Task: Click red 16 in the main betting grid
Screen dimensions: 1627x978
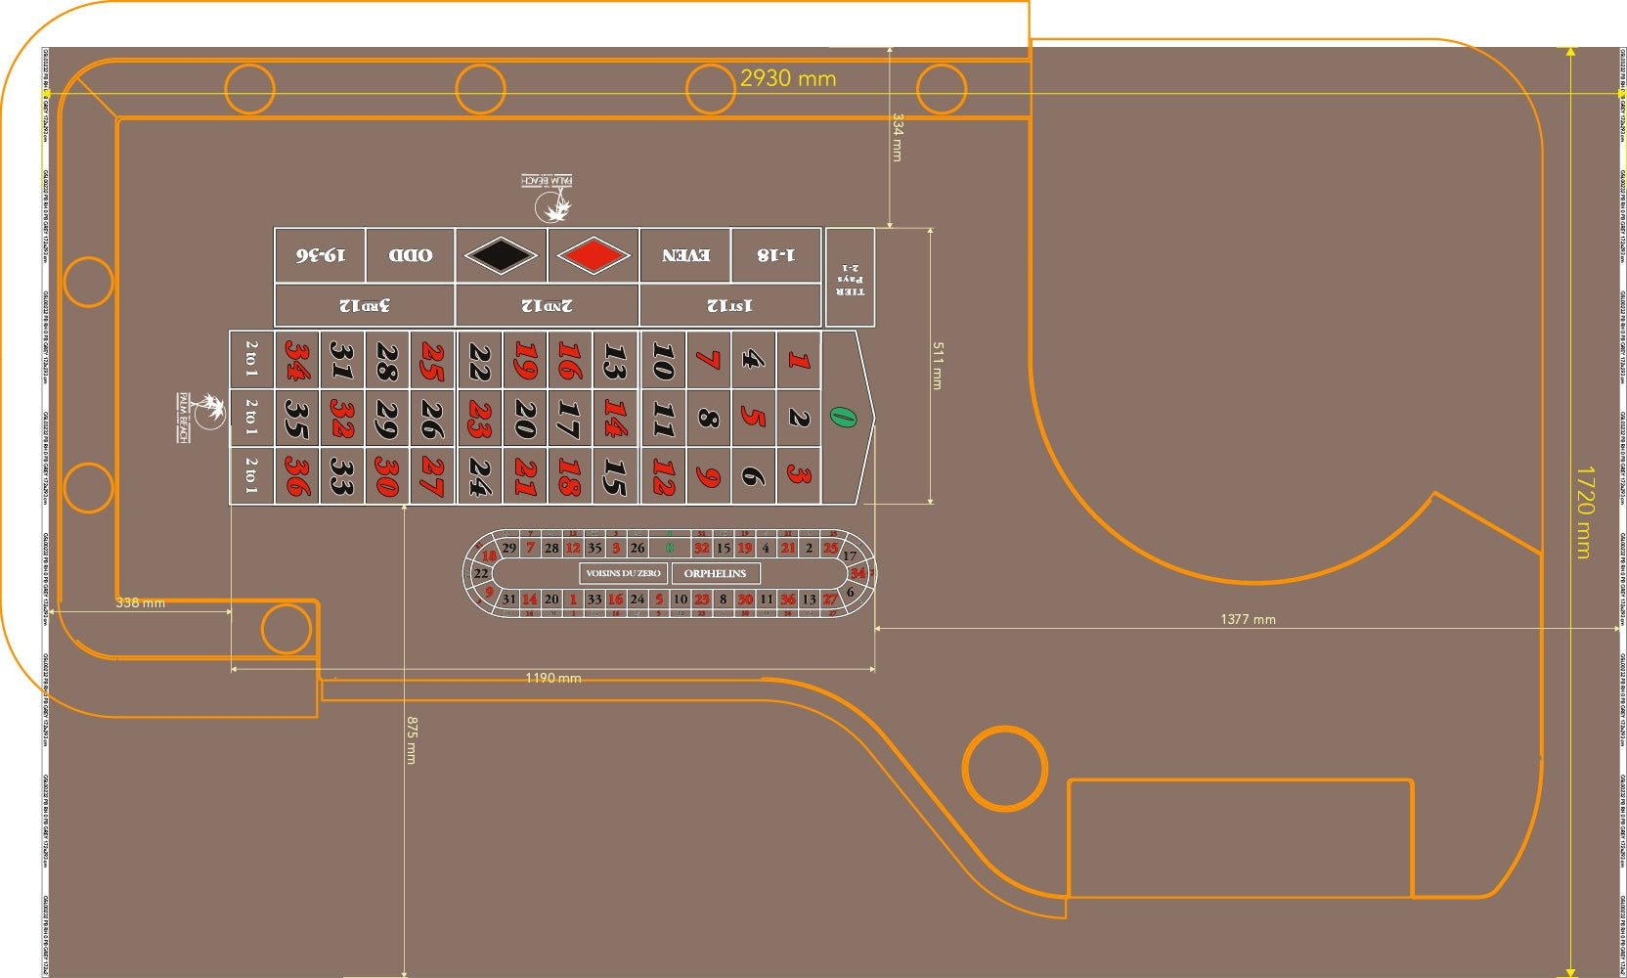Action: (x=570, y=360)
